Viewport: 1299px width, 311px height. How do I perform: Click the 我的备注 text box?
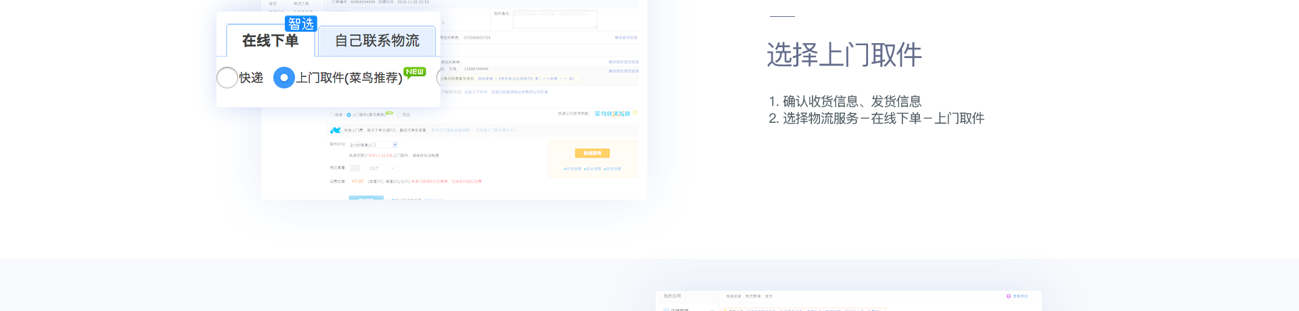click(x=555, y=19)
